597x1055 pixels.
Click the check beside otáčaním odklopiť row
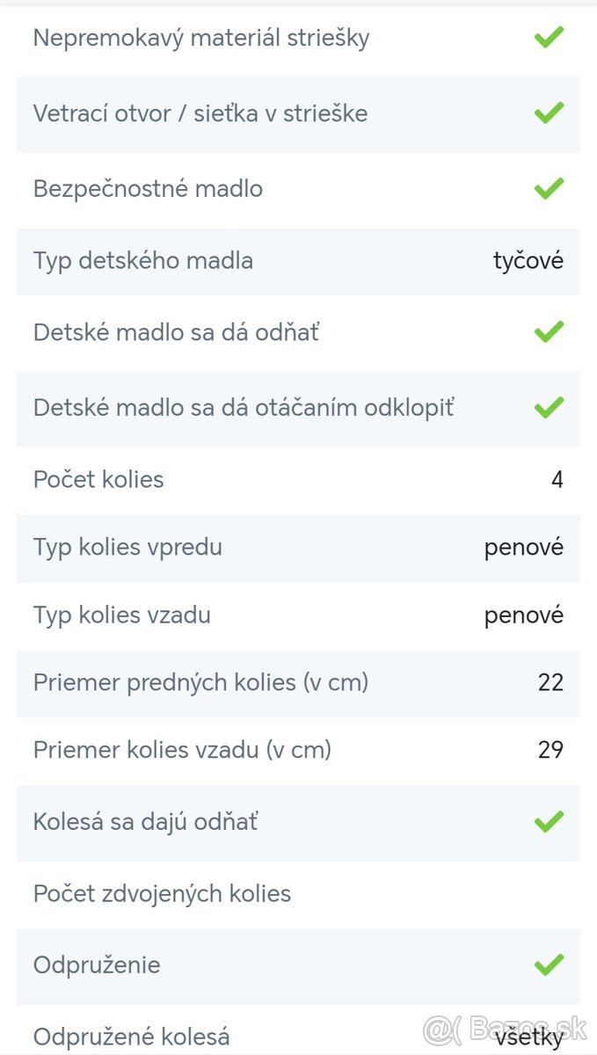pyautogui.click(x=549, y=407)
